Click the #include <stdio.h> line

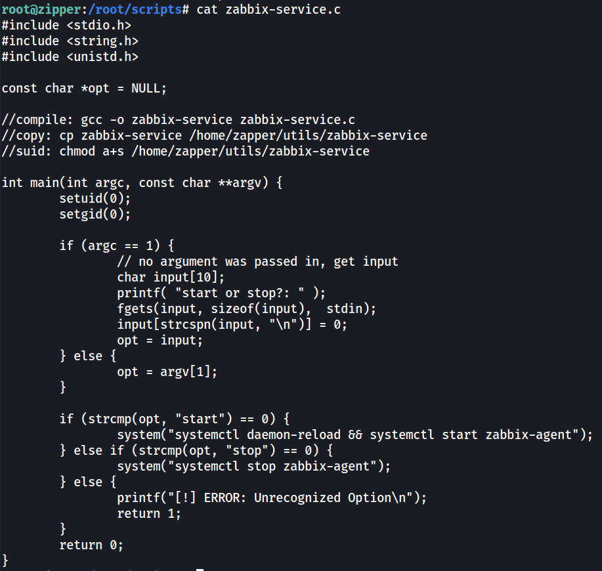[66, 26]
